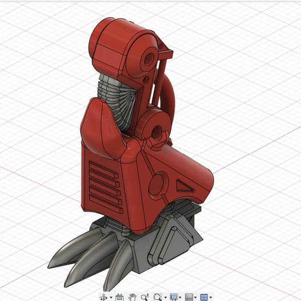Select the Orbit tool in navigation bar
Screen dimensions: 301x301
coord(104,297)
